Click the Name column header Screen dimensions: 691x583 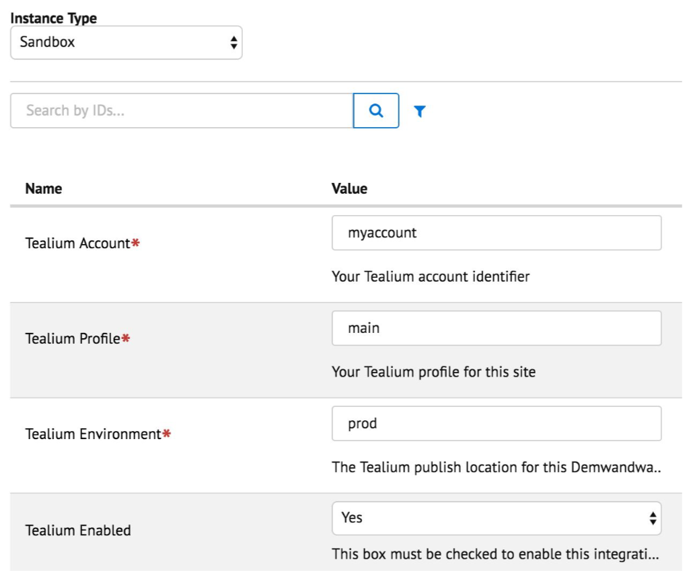coord(44,189)
